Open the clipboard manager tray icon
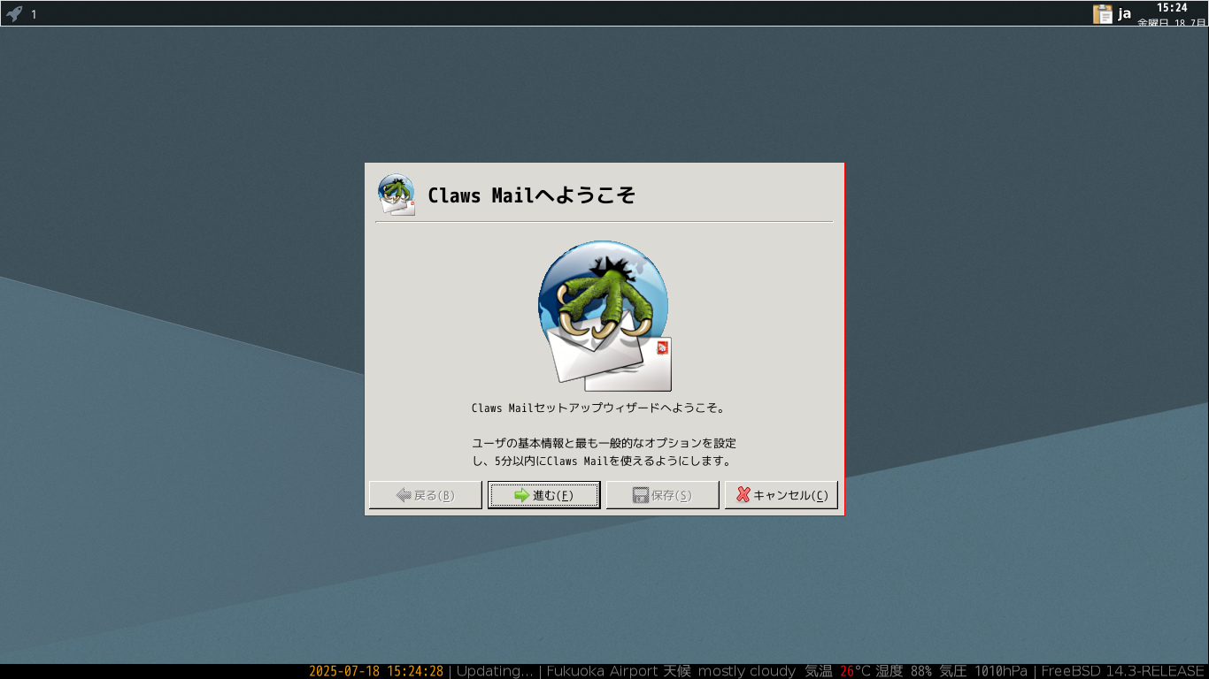 point(1103,13)
